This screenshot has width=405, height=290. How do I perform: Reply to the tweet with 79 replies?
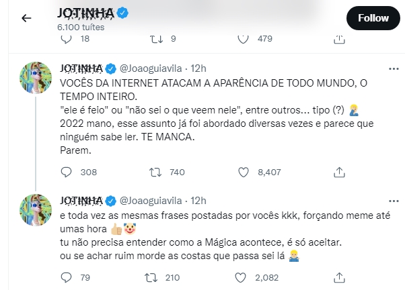(x=66, y=277)
